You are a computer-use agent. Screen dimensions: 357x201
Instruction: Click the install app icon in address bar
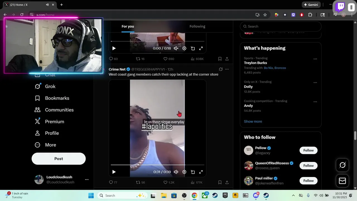(257, 15)
